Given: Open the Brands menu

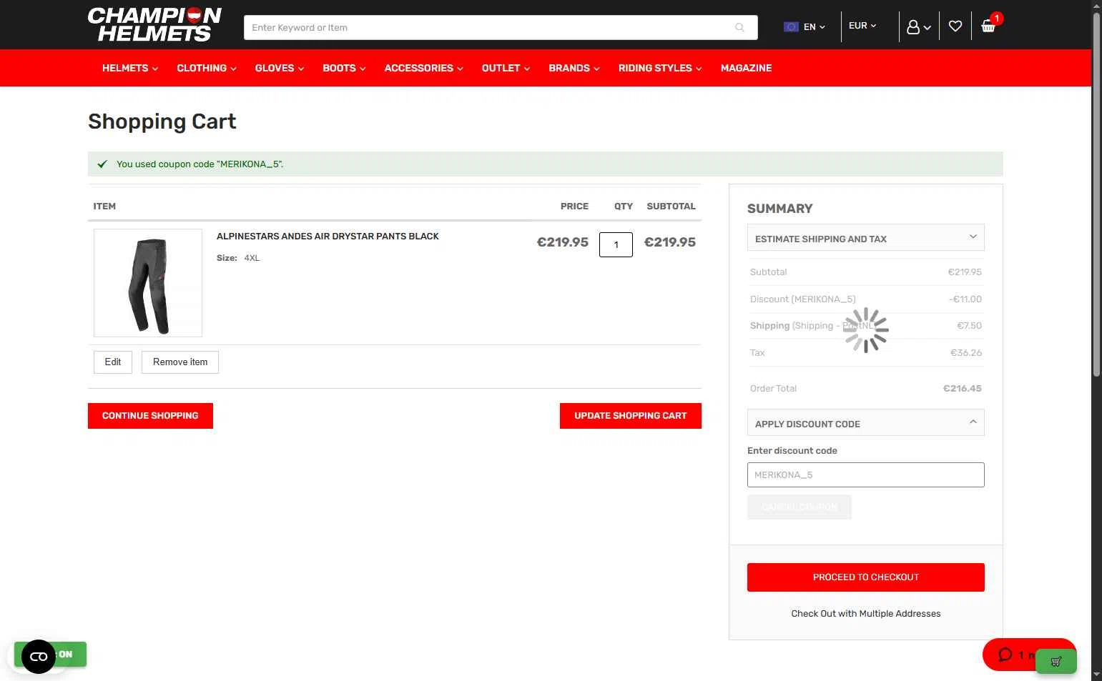Looking at the screenshot, I should click(x=574, y=68).
